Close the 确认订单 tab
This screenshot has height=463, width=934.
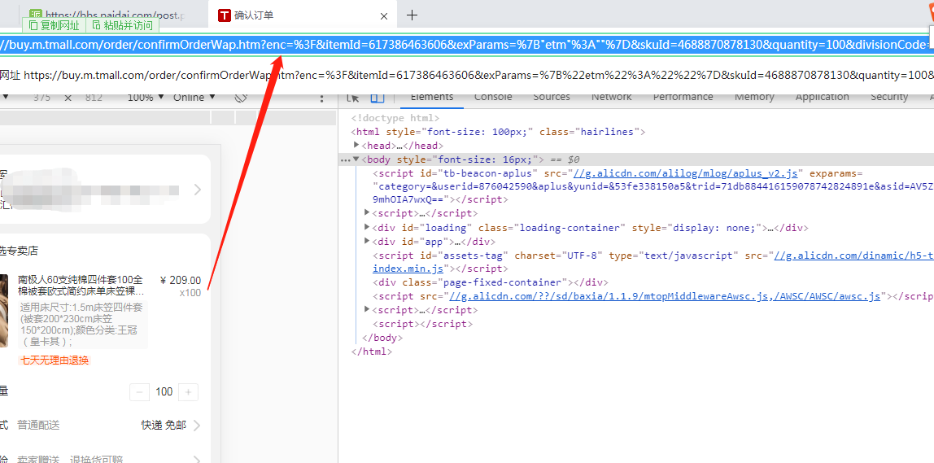click(x=384, y=16)
